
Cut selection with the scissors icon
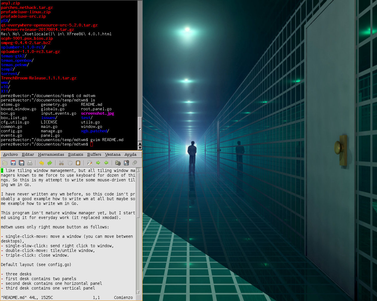(62, 163)
